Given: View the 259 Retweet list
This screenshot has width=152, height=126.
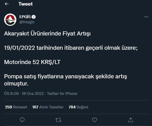Looking at the screenshot, I should (16, 107).
